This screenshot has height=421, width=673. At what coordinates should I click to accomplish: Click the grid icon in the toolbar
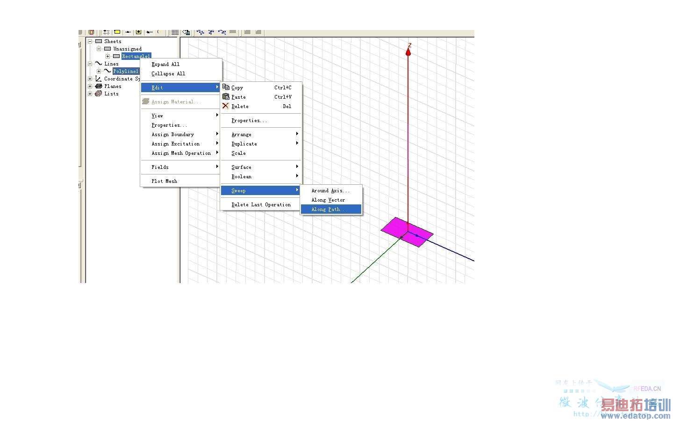click(x=175, y=32)
